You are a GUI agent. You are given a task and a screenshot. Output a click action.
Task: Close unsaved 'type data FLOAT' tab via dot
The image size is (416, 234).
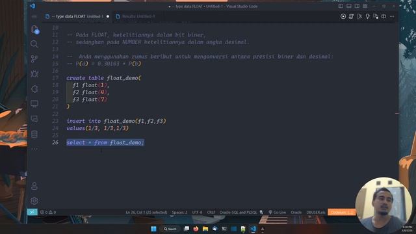pos(108,16)
